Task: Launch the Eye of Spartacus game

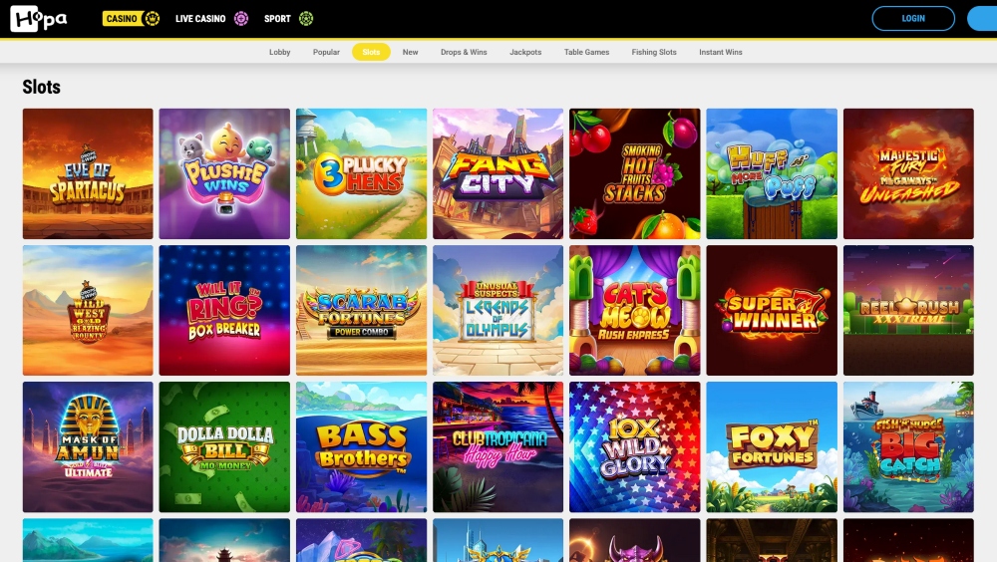Action: 88,173
